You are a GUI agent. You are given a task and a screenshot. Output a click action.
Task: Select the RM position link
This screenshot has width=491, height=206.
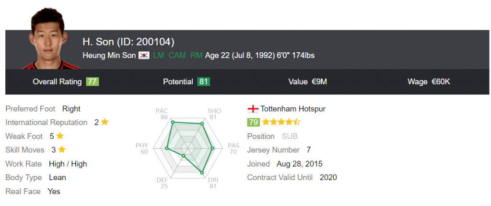click(x=196, y=55)
